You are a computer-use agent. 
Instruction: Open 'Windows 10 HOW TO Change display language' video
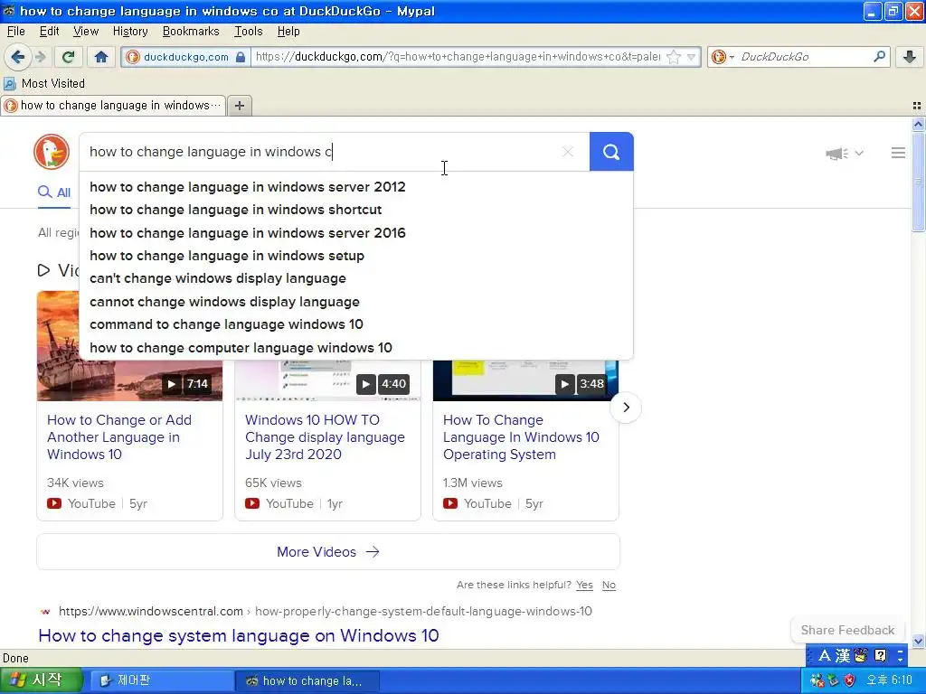click(325, 437)
